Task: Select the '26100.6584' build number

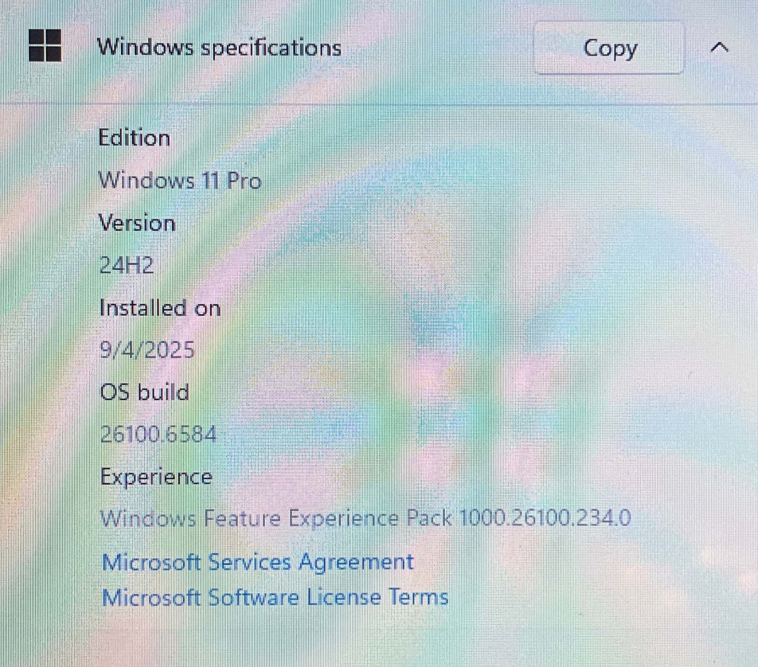Action: 158,434
